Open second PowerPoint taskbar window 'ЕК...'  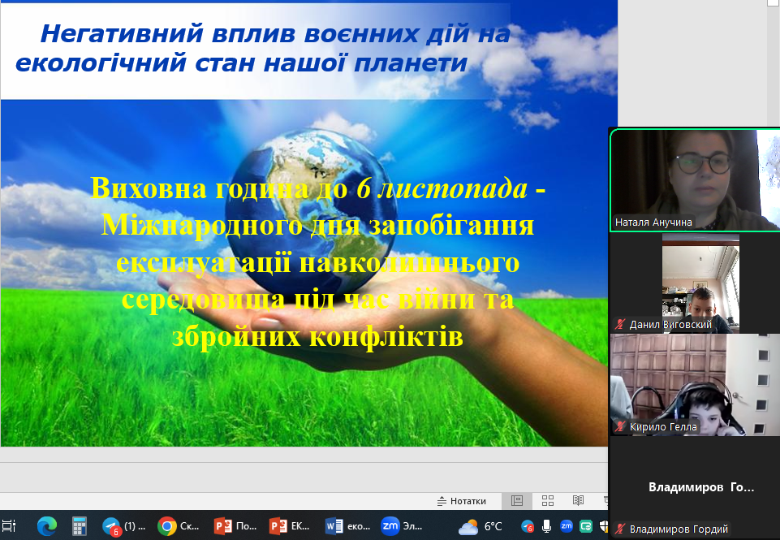(289, 526)
